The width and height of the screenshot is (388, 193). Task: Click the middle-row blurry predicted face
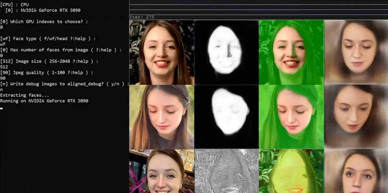[356, 117]
